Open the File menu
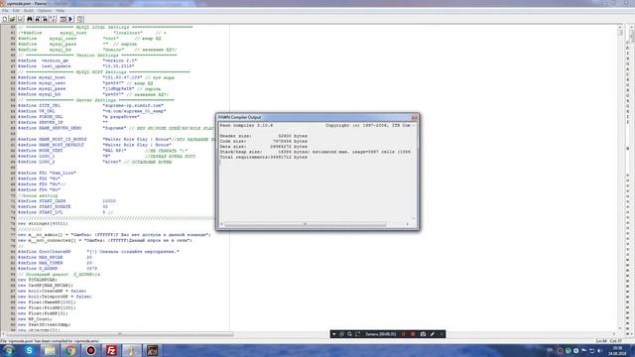 click(x=5, y=11)
